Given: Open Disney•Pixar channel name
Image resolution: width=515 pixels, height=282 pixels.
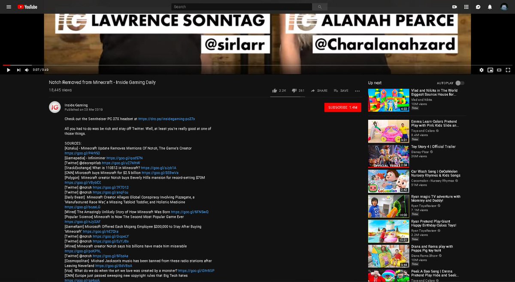Looking at the screenshot, I should click(x=420, y=152).
